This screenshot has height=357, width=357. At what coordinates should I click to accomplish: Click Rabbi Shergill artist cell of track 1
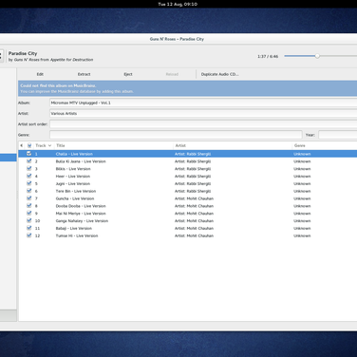(193, 154)
